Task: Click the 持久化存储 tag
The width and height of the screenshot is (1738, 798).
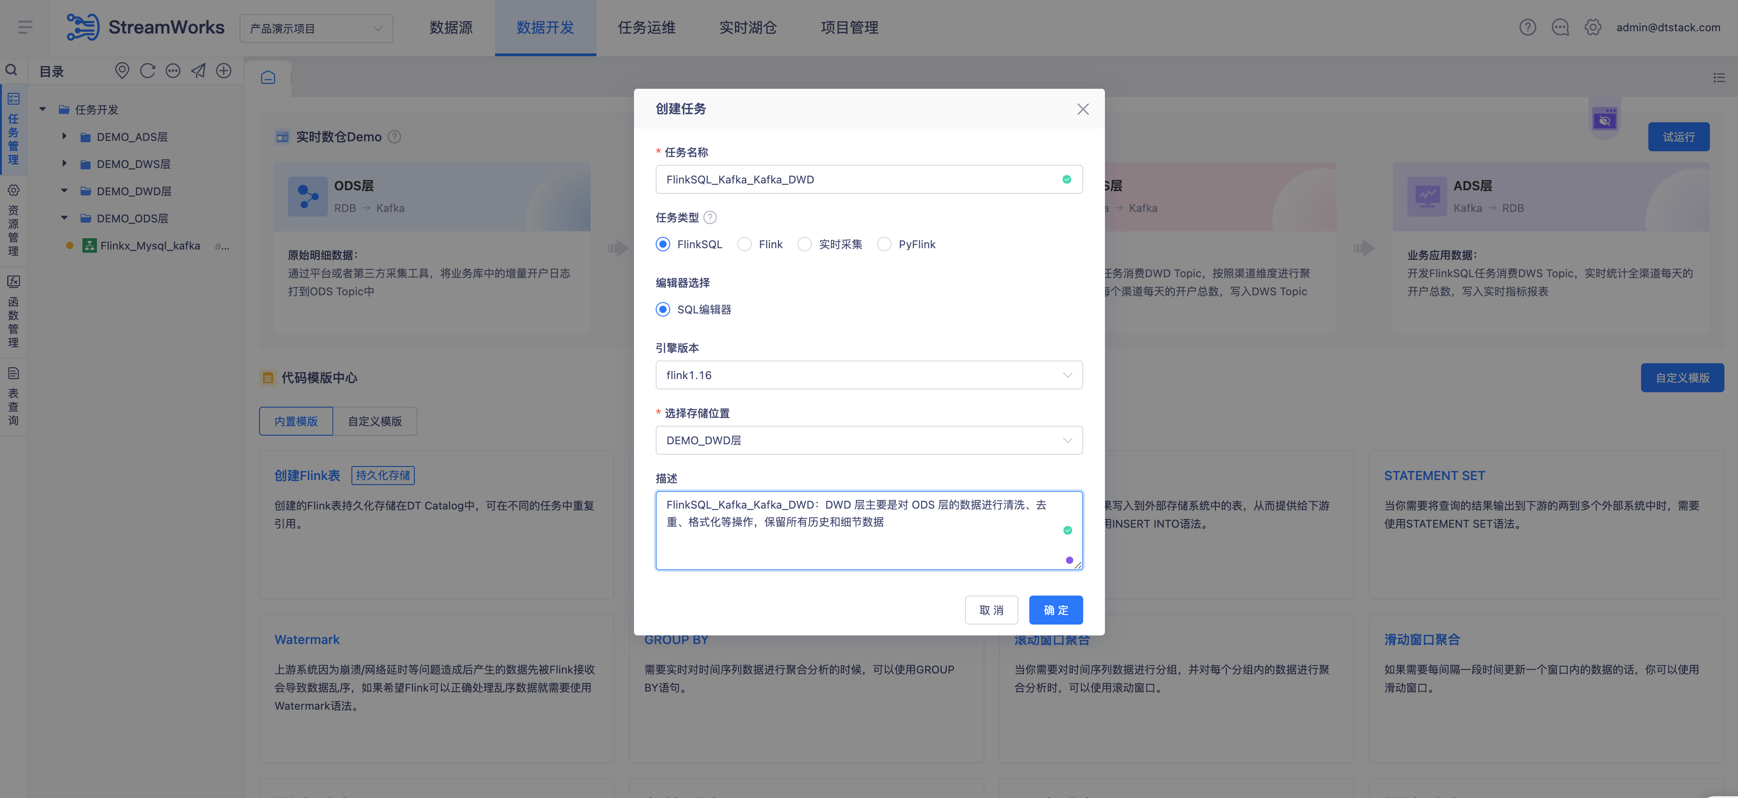Action: coord(383,476)
